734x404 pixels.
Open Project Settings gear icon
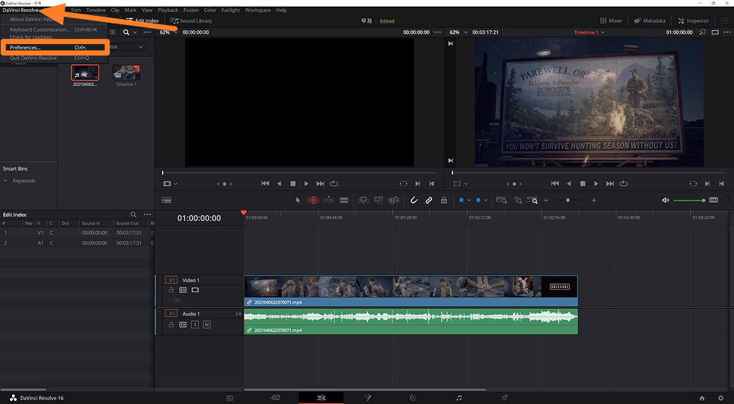click(x=721, y=398)
